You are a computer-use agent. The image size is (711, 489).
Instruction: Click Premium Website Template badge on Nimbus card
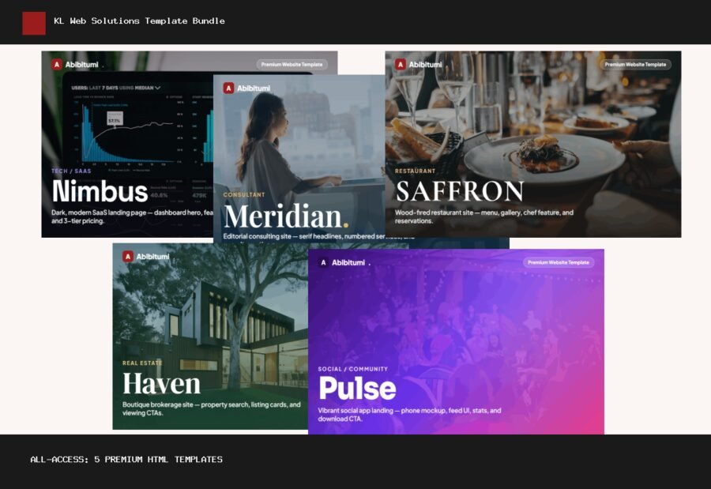click(292, 65)
